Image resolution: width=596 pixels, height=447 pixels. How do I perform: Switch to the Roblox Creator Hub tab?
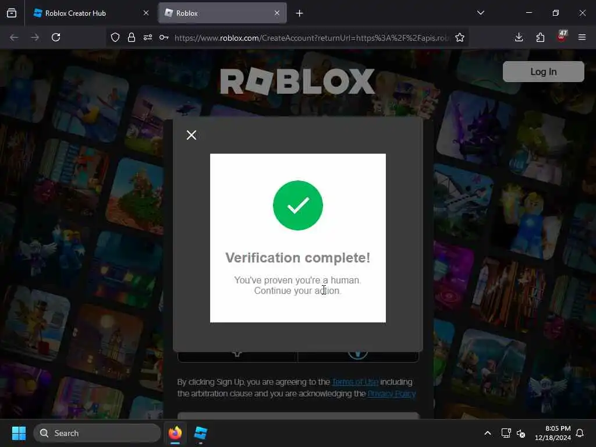(90, 13)
